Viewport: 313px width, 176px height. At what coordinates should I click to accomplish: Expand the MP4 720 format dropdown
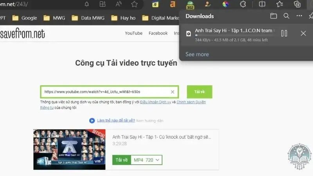click(146, 160)
